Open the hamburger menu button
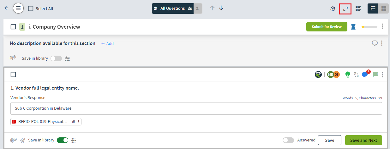This screenshot has height=149, width=390. [x=18, y=8]
